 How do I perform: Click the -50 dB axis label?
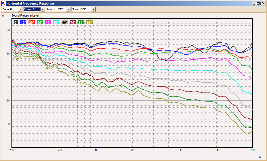[x=8, y=100]
